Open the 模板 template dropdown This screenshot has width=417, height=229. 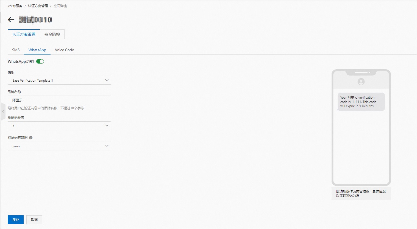click(59, 80)
